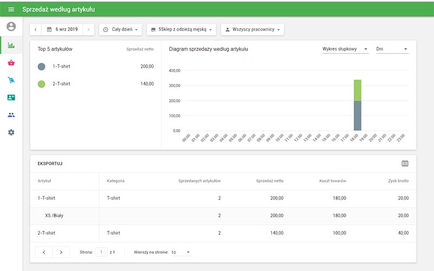Open the Dni period dropdown

pyautogui.click(x=392, y=49)
